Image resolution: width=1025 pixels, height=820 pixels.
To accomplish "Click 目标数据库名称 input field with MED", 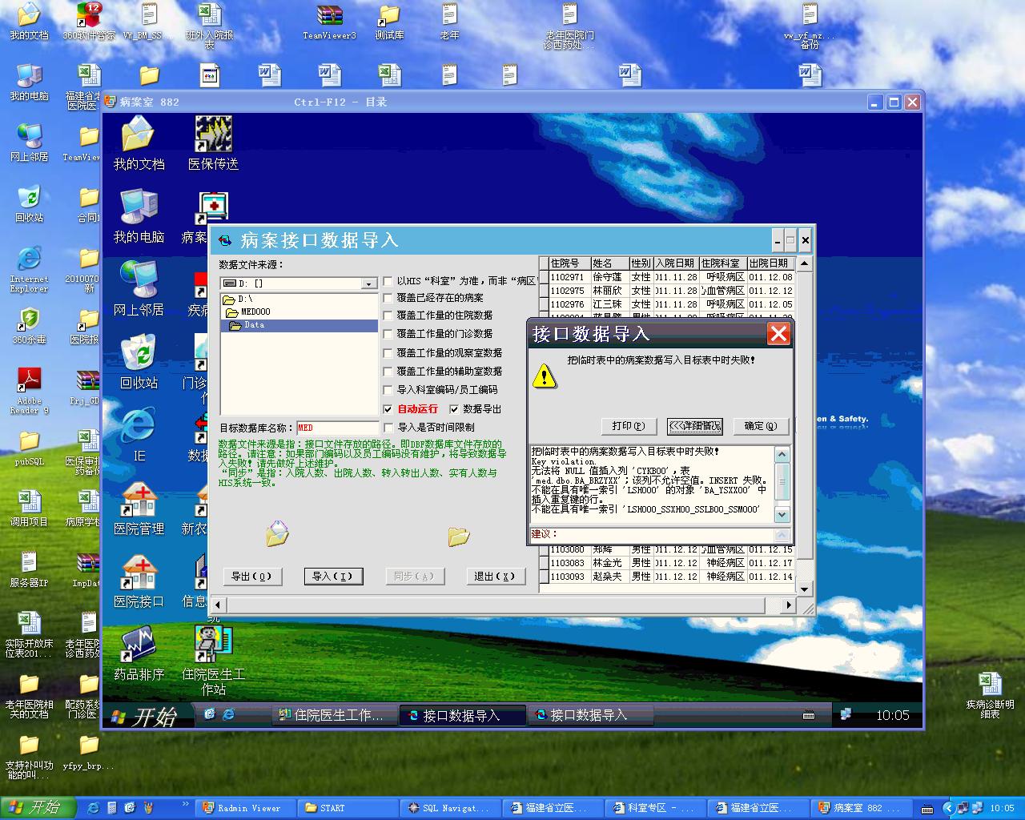I will pyautogui.click(x=337, y=428).
